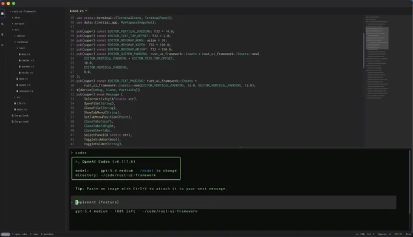The image size is (413, 237).
Task: Click file icon beside screen.rs
Action: [x=19, y=66]
